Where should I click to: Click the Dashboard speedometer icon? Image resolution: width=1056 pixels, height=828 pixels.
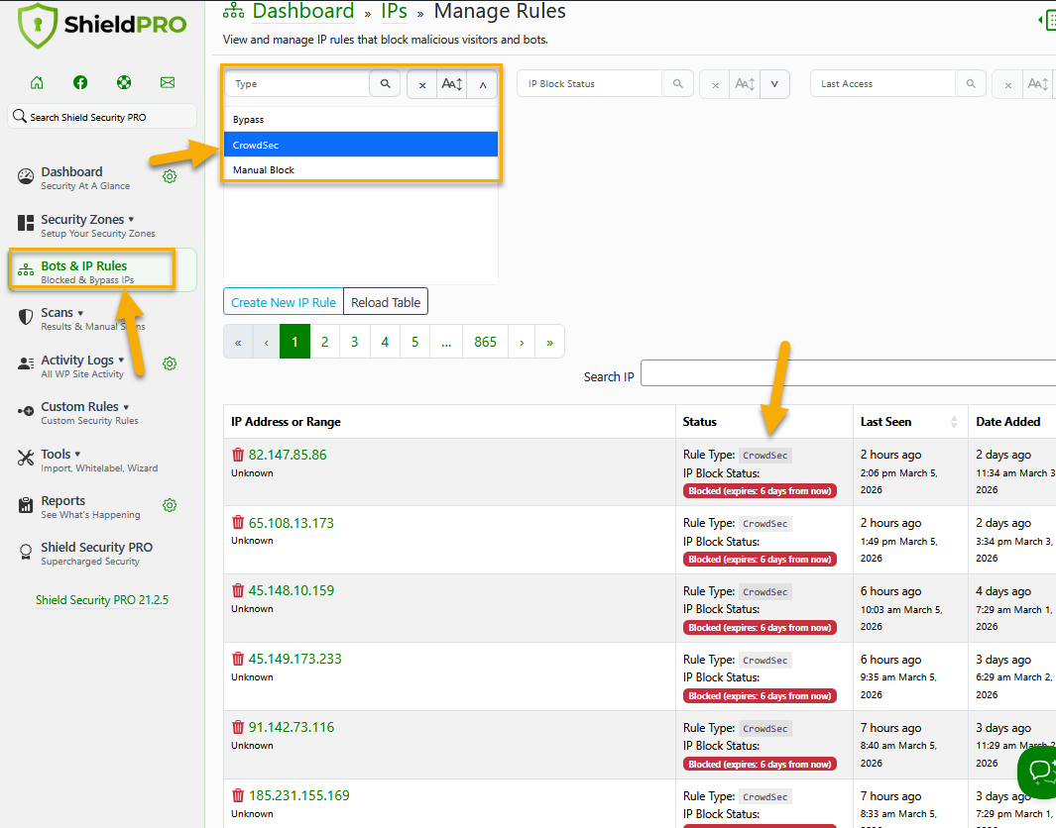[x=26, y=177]
